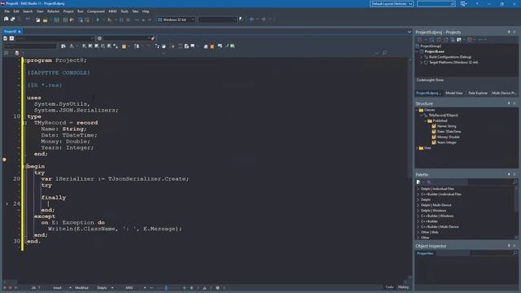
Task: Expand 'C++Builder | Individual Files' palette category
Action: pos(418,194)
